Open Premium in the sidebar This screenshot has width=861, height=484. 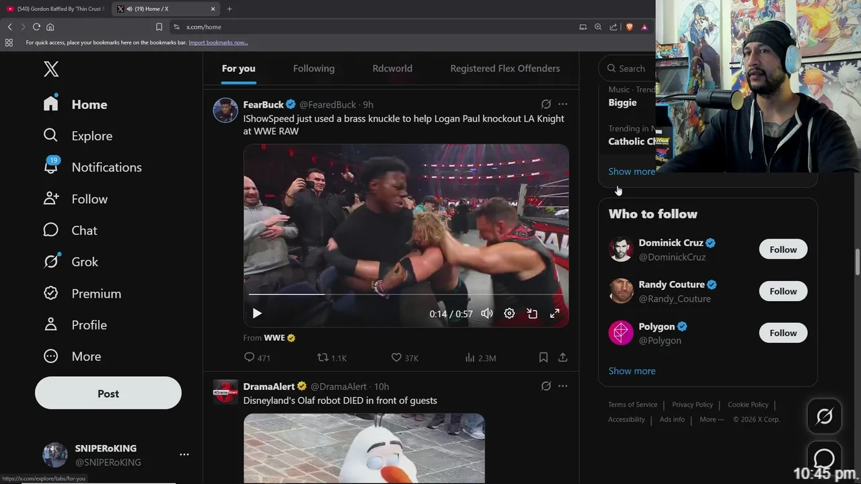point(82,294)
